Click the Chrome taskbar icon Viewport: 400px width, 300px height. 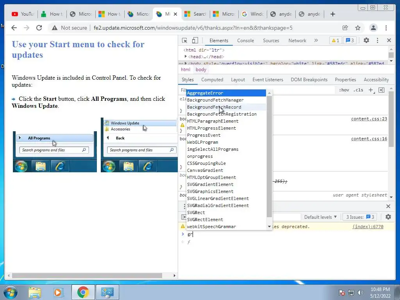(83, 292)
